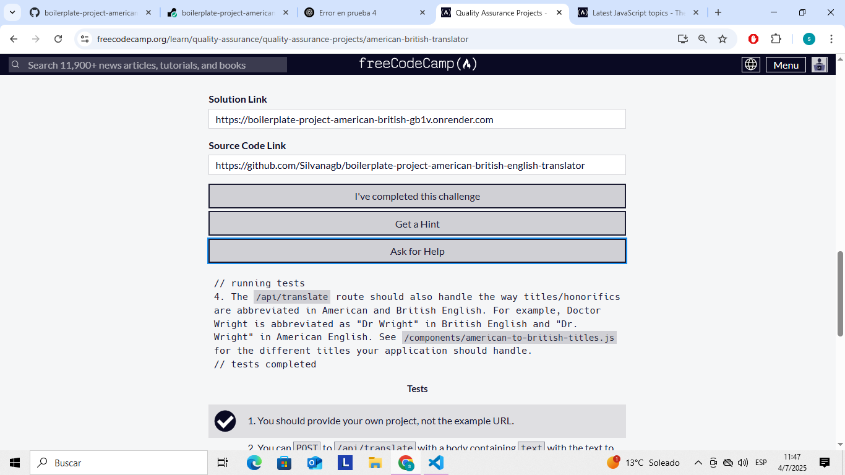845x475 pixels.
Task: Click the Windows Buscar search box
Action: (119, 463)
